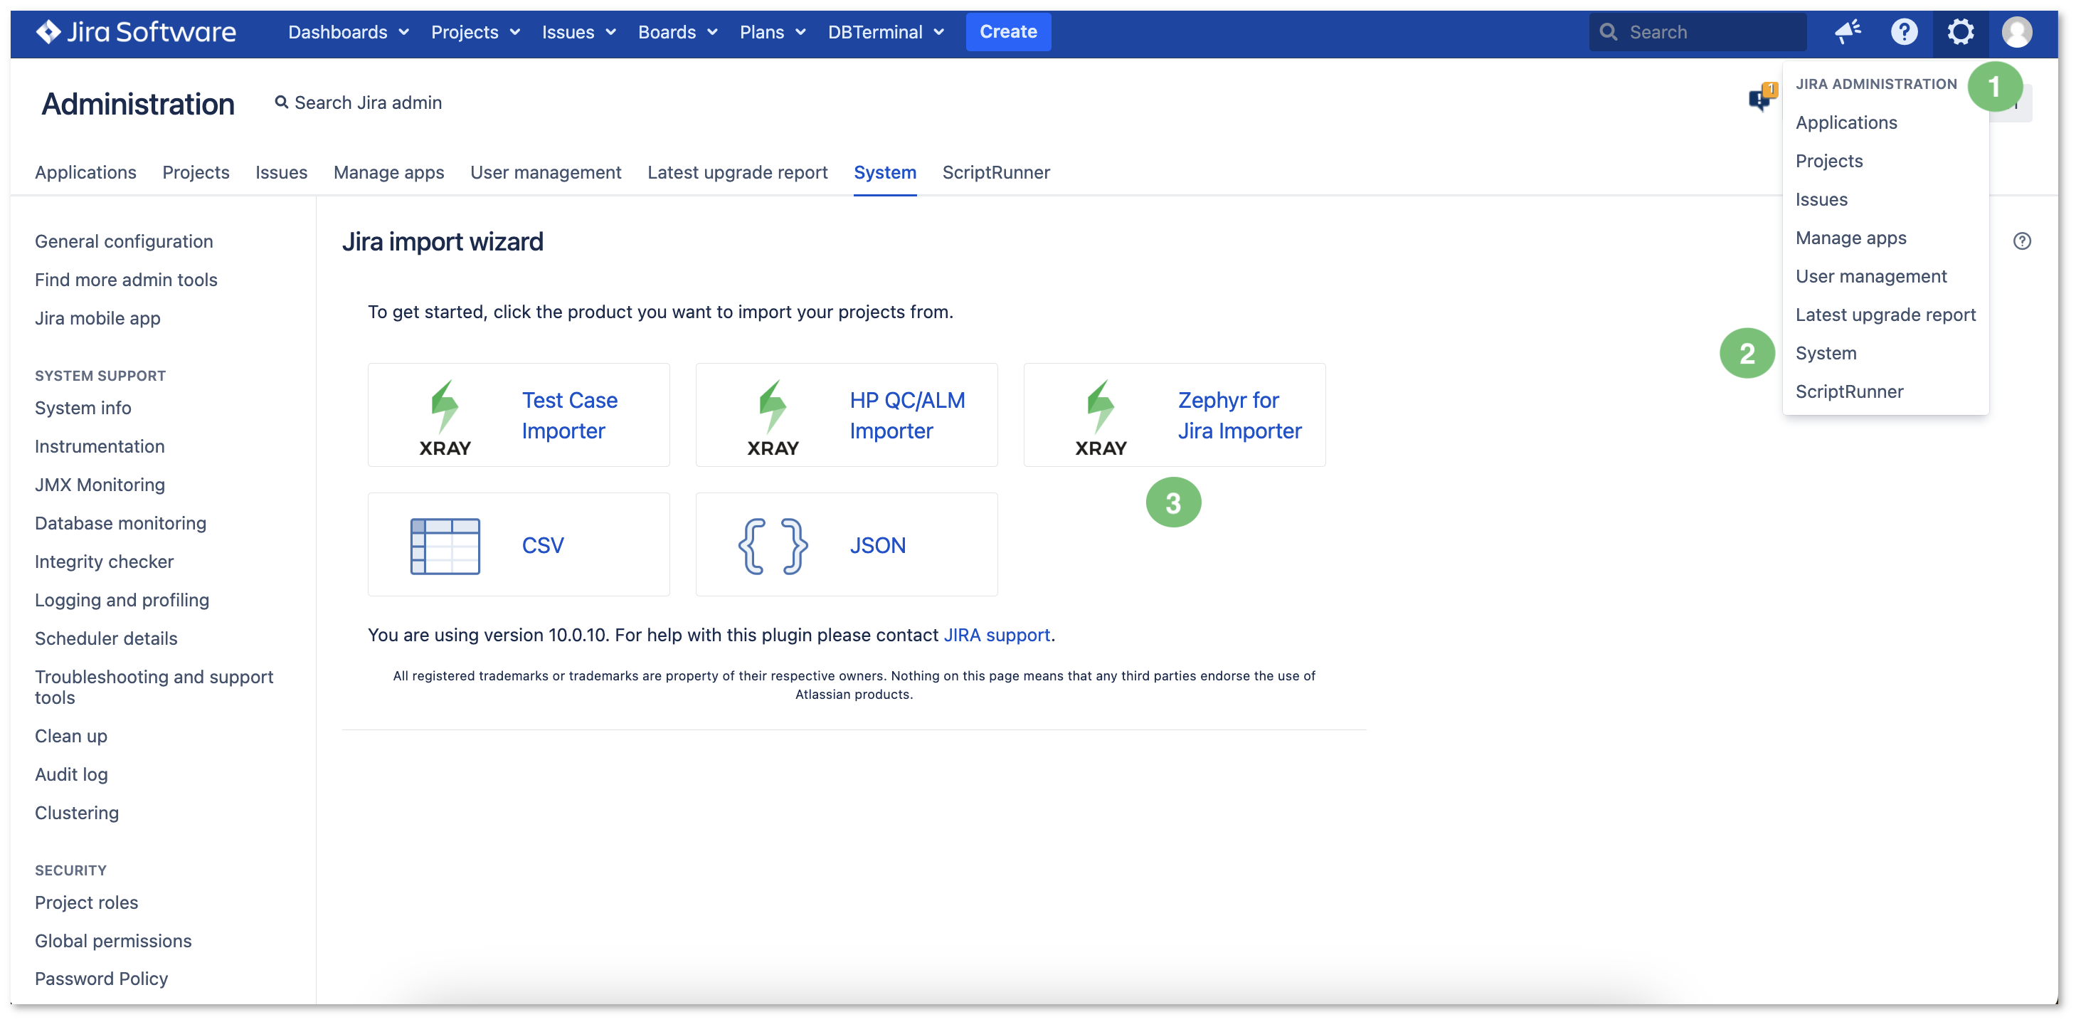Select the System admin tab
Viewport: 2076px width, 1022px height.
pos(885,172)
